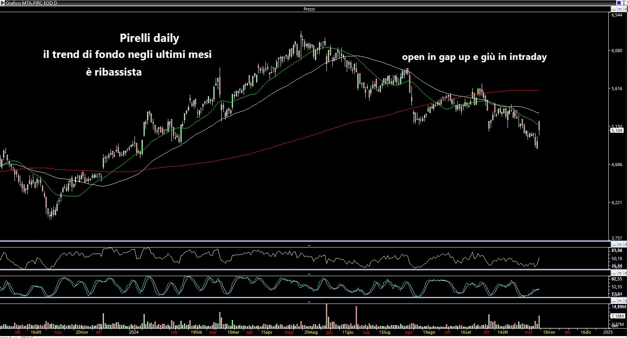Click the 2025 date marker on time axis
Viewport: 628px width, 338px height.
click(608, 332)
